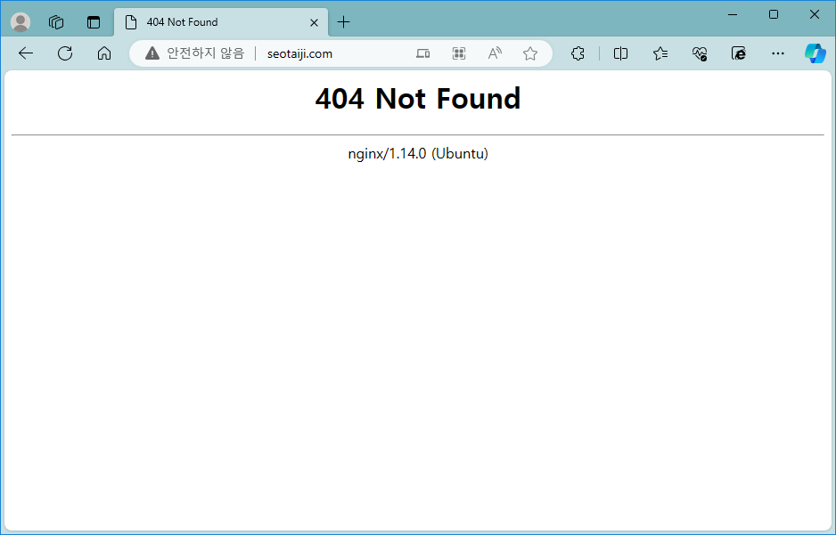
Task: Refresh the current page
Action: pyautogui.click(x=65, y=53)
